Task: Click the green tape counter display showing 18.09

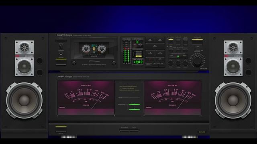Action: click(138, 62)
